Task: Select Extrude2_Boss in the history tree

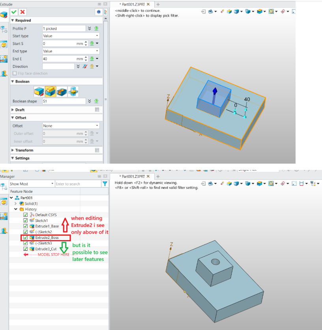Action: [47, 238]
